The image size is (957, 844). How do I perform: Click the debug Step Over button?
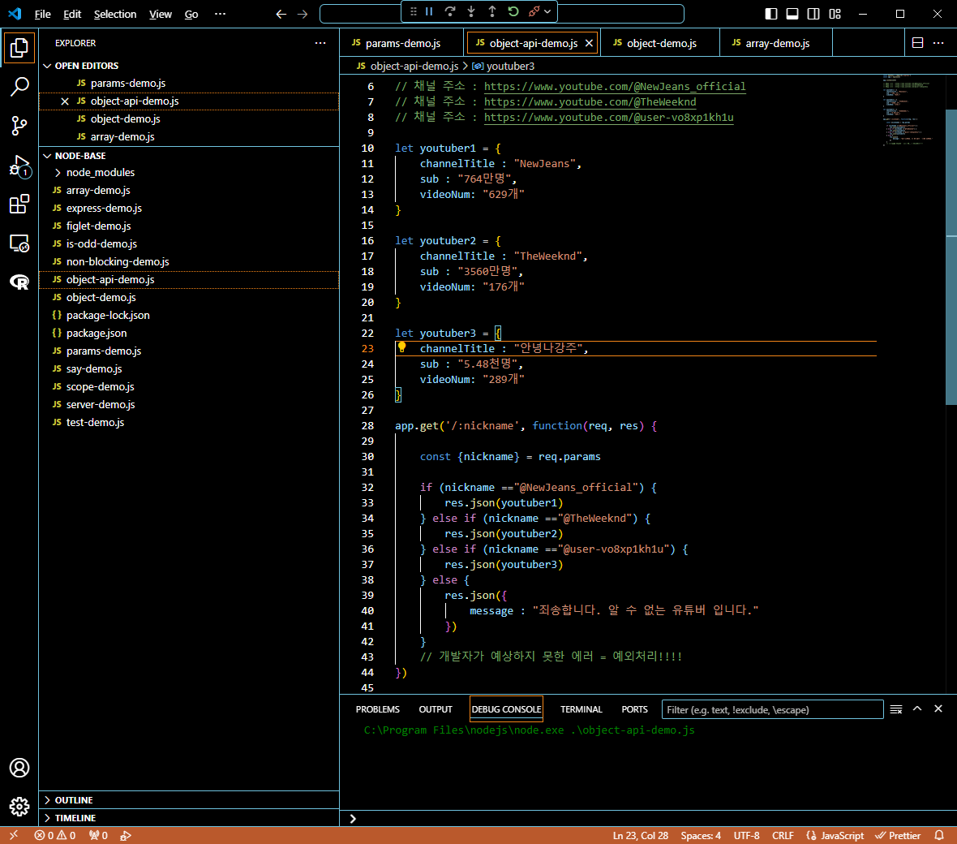click(x=450, y=11)
